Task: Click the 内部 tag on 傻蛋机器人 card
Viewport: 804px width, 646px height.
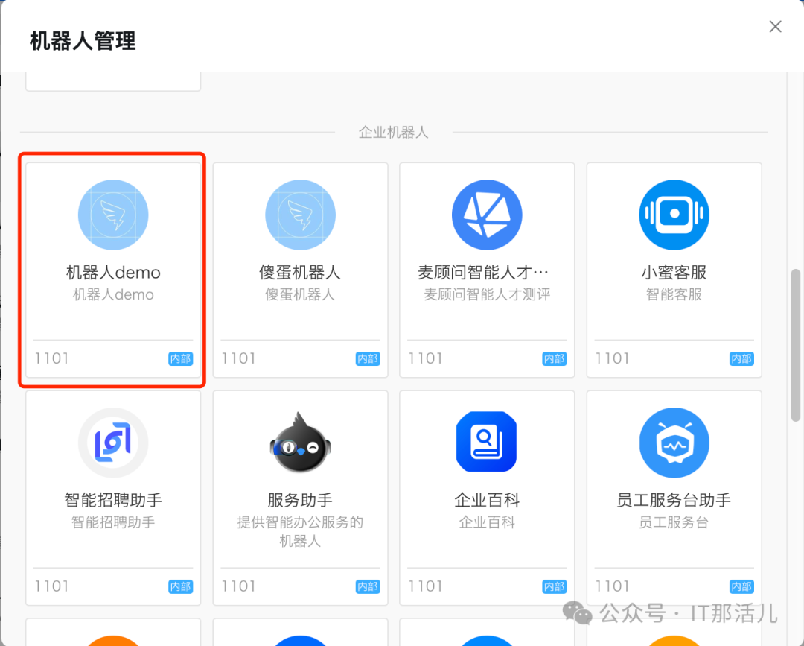Action: (x=368, y=358)
